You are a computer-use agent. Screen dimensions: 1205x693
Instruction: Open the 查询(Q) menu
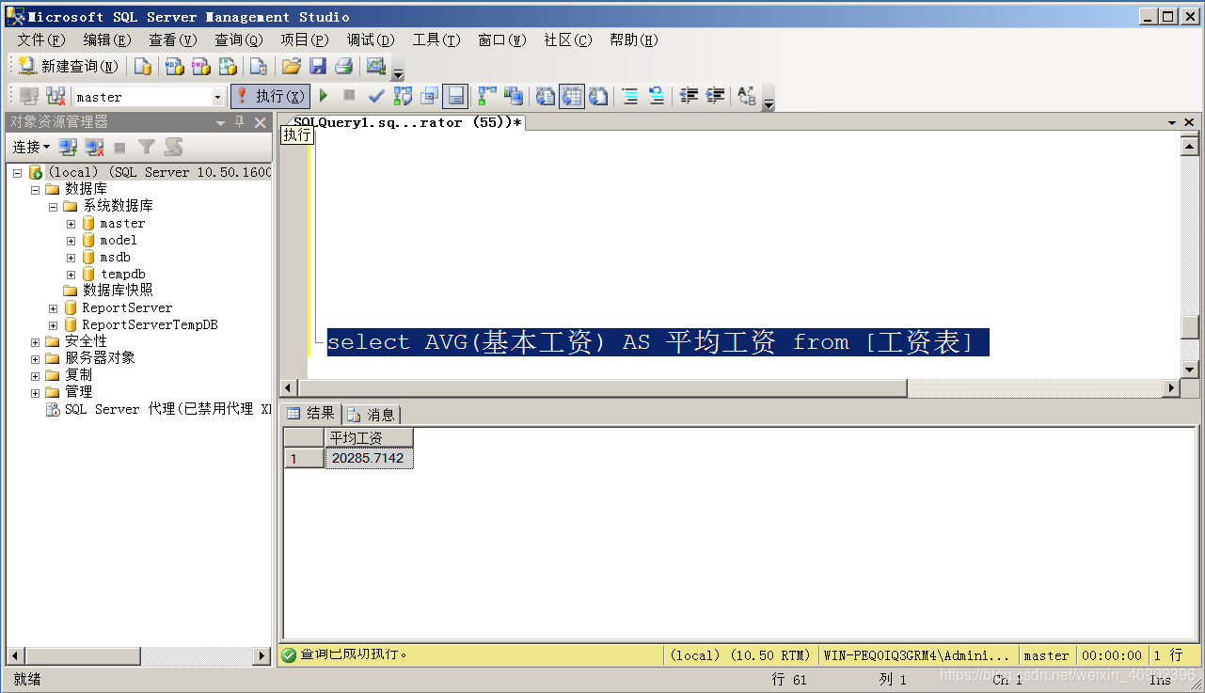(239, 39)
